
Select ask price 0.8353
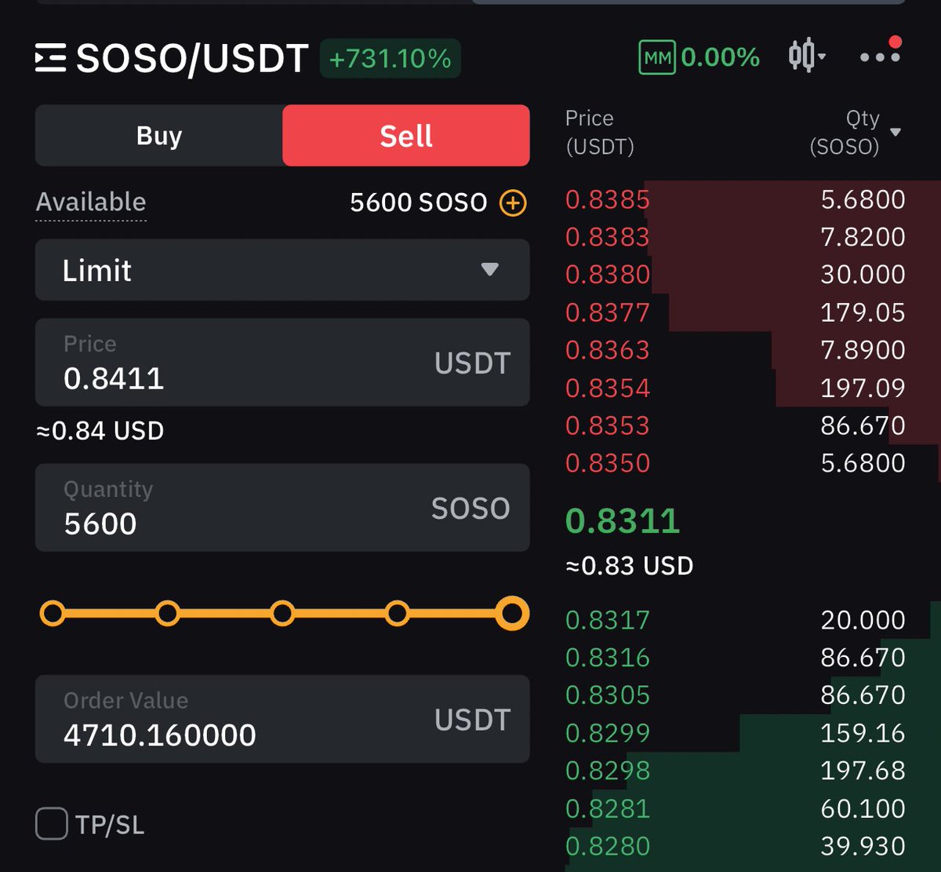point(608,425)
